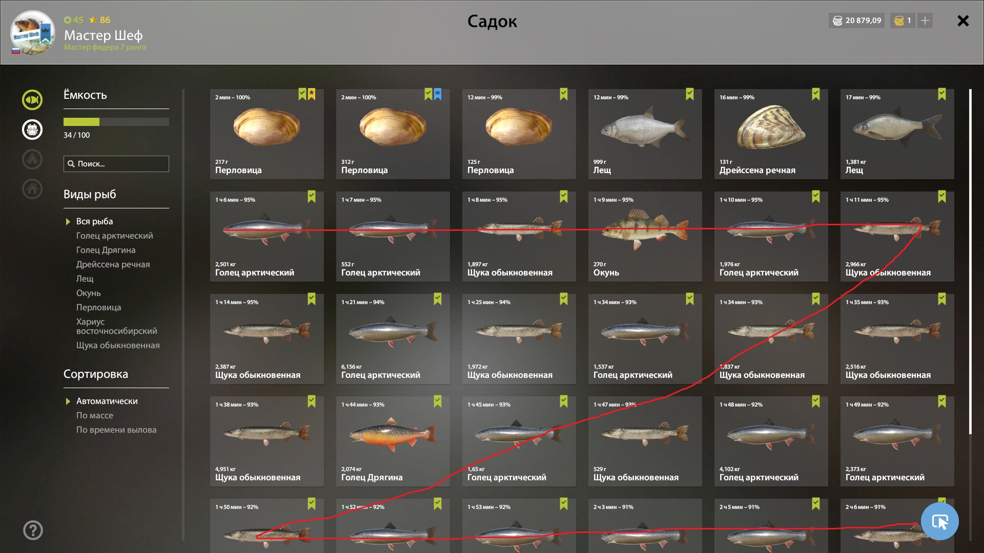Open the fish keepnet icon in sidebar
The image size is (984, 553).
click(32, 100)
